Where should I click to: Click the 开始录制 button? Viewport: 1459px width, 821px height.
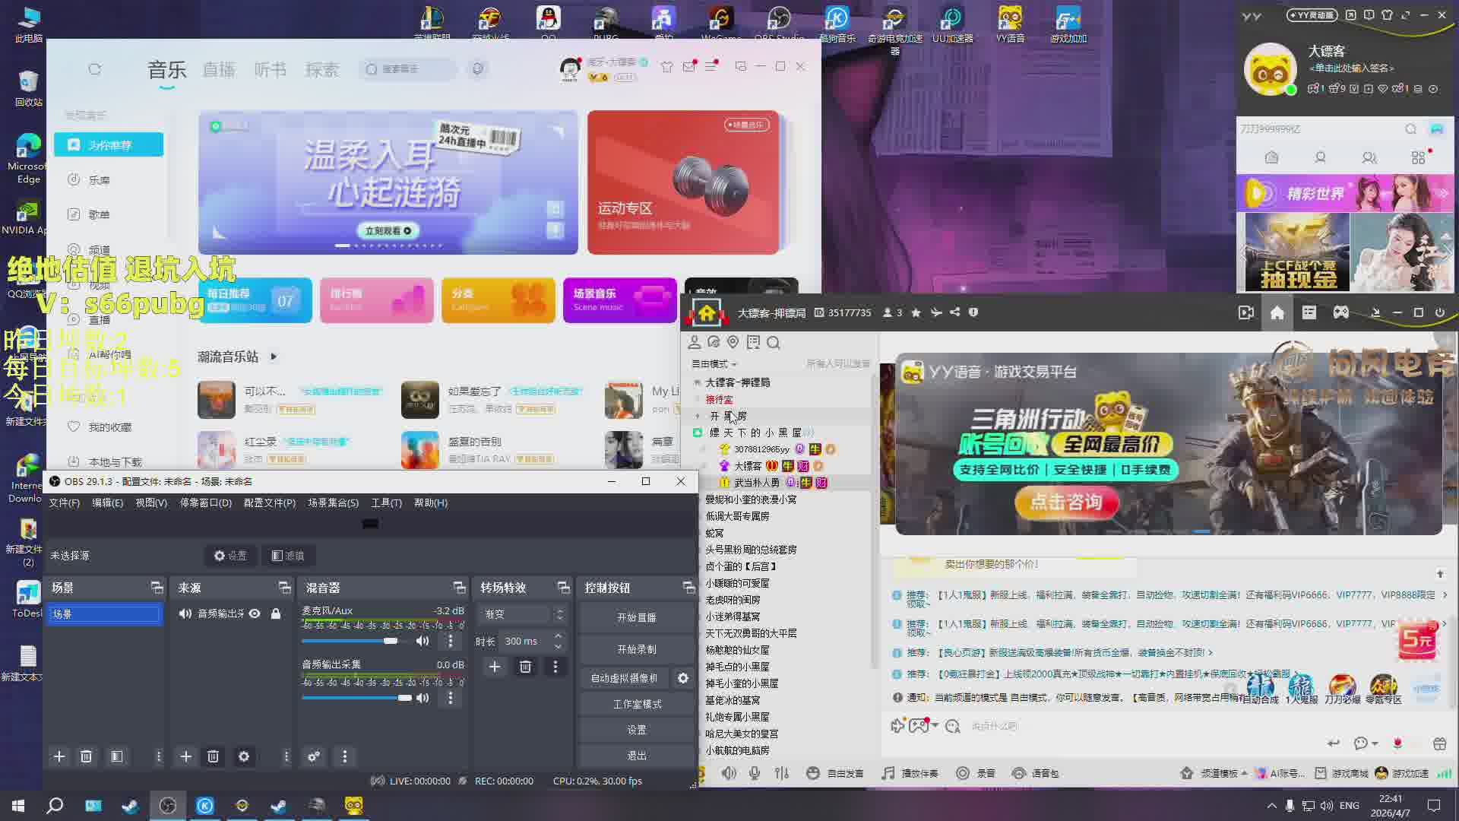(636, 649)
